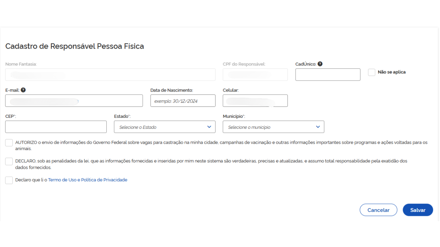Click the Celular input field
The height and width of the screenshot is (247, 440).
coord(255,101)
